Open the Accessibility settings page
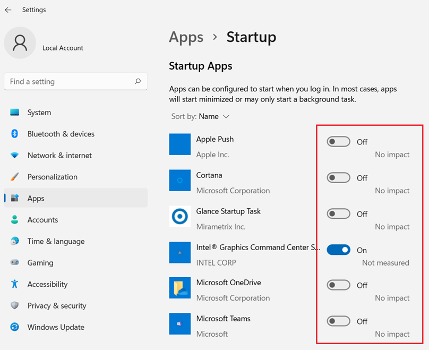The width and height of the screenshot is (429, 350). pyautogui.click(x=47, y=284)
